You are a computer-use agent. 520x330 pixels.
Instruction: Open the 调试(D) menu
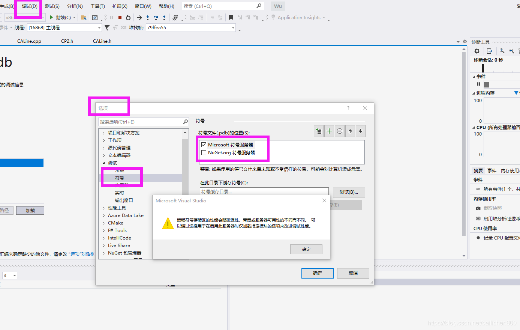tap(30, 6)
